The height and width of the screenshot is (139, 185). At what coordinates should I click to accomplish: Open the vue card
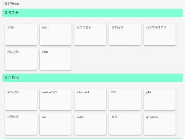click(56, 124)
